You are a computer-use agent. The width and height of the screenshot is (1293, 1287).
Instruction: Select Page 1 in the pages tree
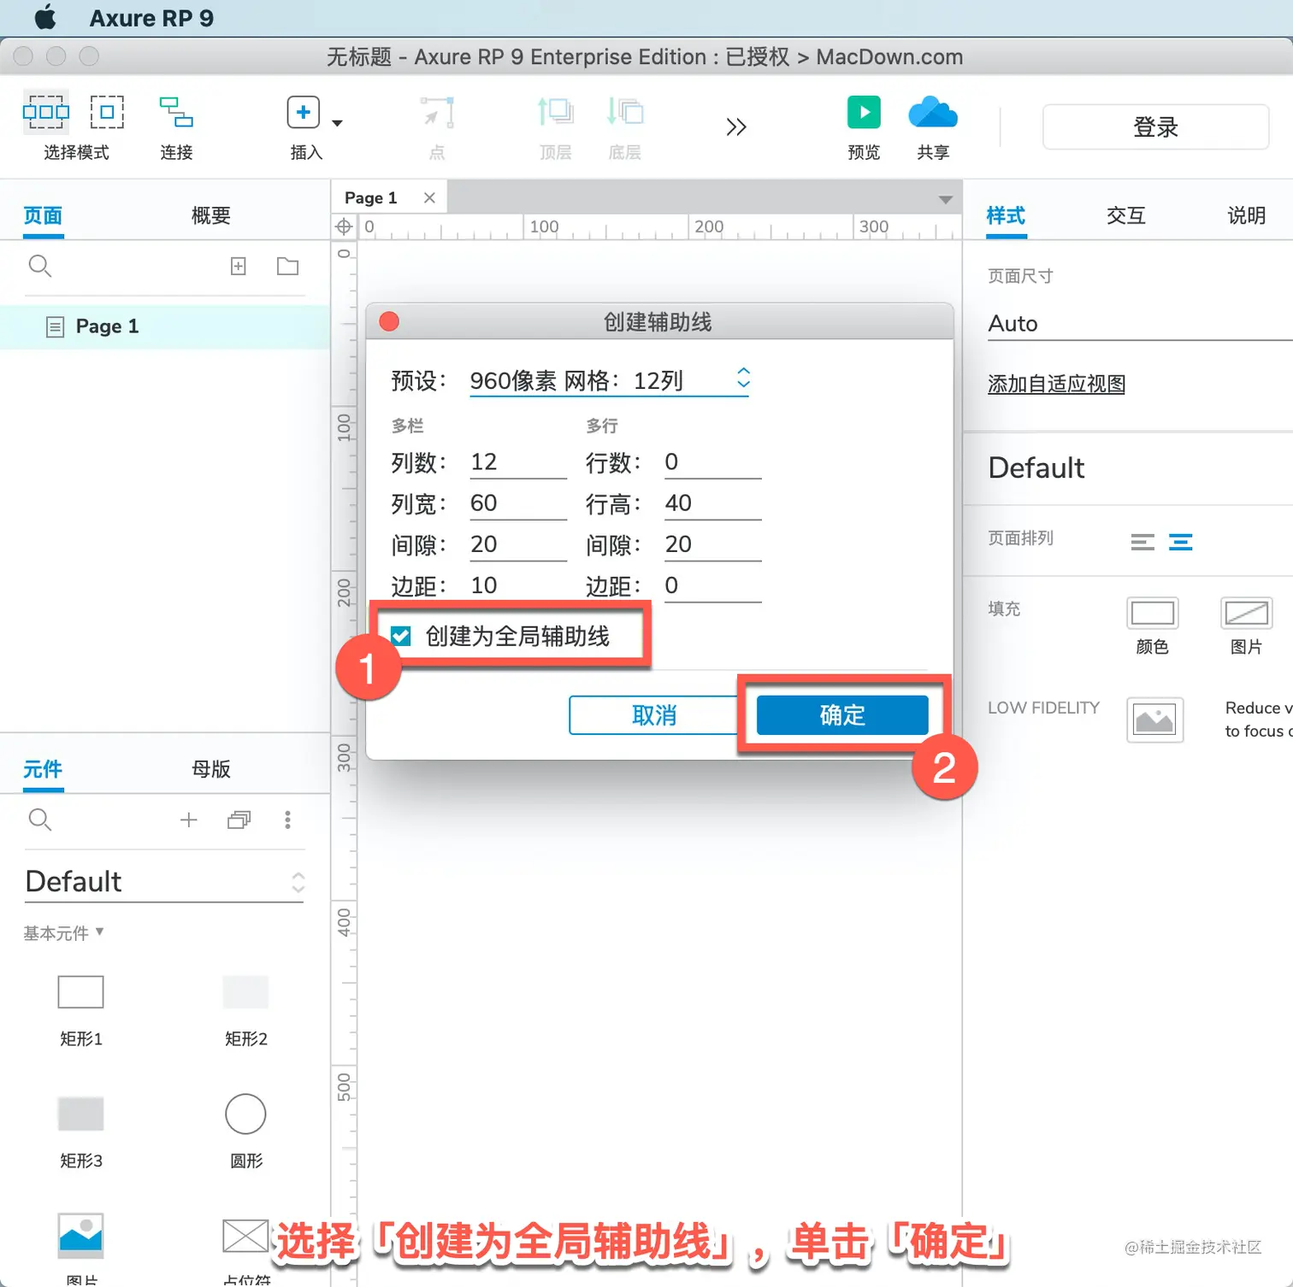tap(164, 326)
